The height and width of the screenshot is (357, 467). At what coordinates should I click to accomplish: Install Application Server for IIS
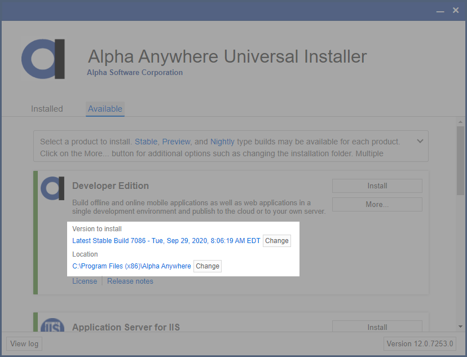(377, 327)
